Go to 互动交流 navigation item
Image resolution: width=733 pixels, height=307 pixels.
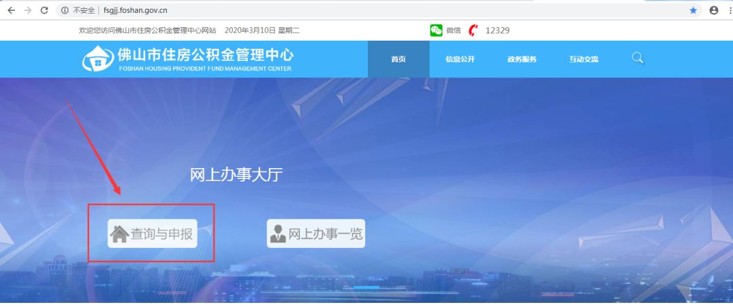tap(584, 59)
